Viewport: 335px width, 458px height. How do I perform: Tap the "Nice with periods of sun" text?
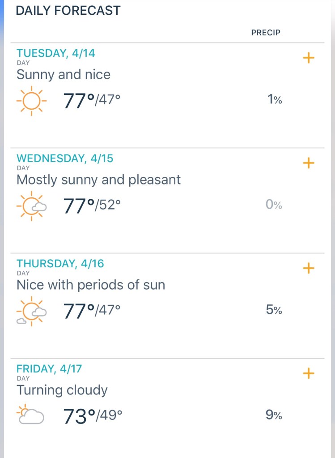(91, 285)
